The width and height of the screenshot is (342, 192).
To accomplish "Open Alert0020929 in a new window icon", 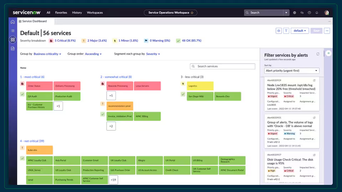I will pos(314,80).
